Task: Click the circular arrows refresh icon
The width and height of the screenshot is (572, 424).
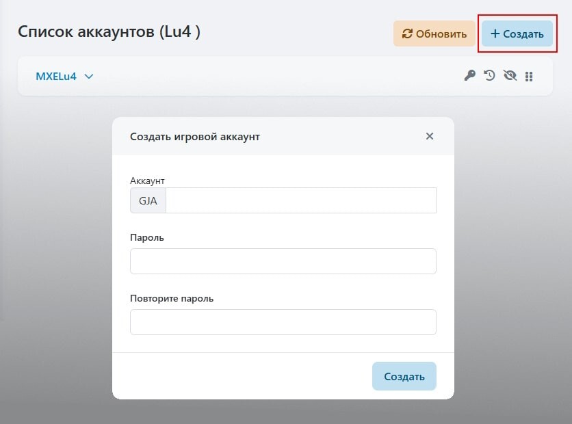Action: pyautogui.click(x=407, y=34)
